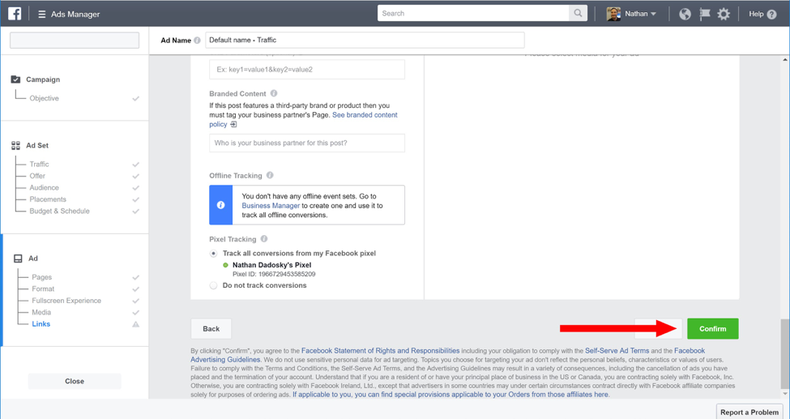Click checkmark next to Objective
Screen dimensions: 790x419
pos(135,98)
